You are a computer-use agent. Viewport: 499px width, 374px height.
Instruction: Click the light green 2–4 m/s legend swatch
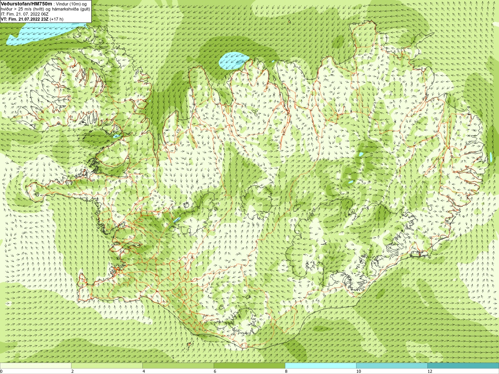(x=107, y=366)
